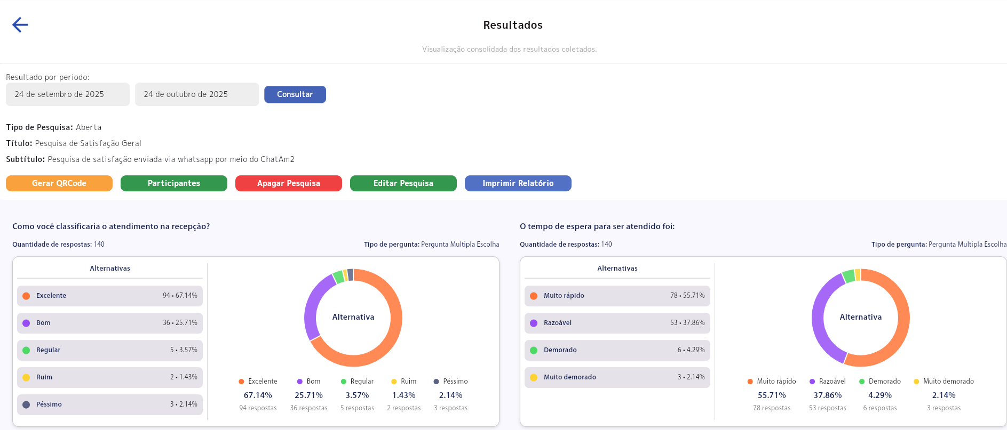Click the Muito demorado alternative row
Screen dimensions: 1007x430
coord(617,377)
